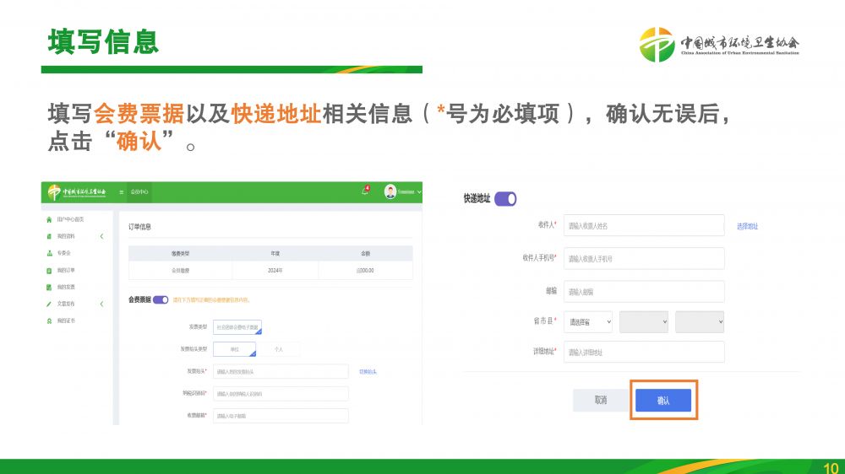
Task: Click the home icon for 用户中心首页
Action: tap(49, 219)
